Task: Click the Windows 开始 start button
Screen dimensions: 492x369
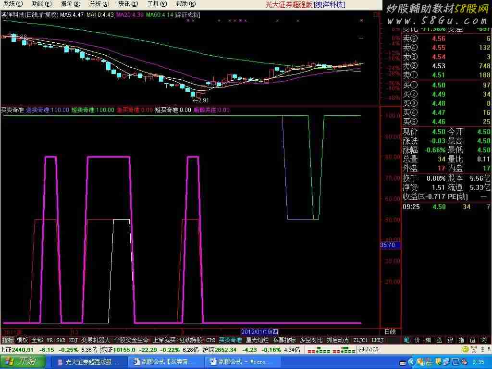Action: (x=23, y=362)
